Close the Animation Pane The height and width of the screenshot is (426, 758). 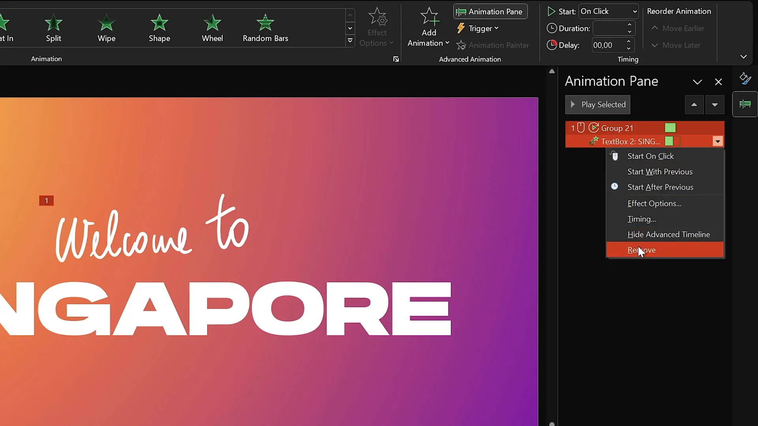pyautogui.click(x=718, y=82)
